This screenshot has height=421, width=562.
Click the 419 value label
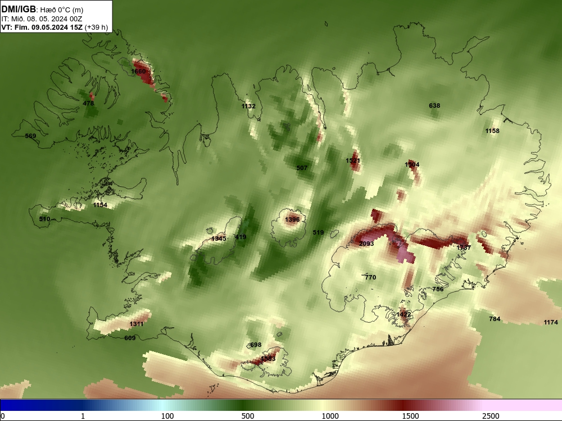pyautogui.click(x=241, y=237)
